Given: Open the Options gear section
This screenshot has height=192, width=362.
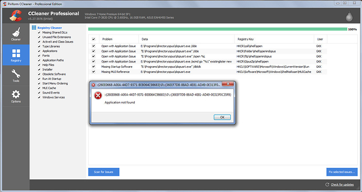Looking at the screenshot, I should click(x=16, y=96).
